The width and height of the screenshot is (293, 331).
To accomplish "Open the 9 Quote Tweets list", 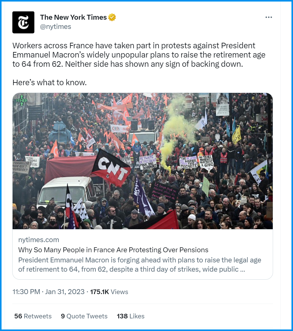I will [84, 316].
